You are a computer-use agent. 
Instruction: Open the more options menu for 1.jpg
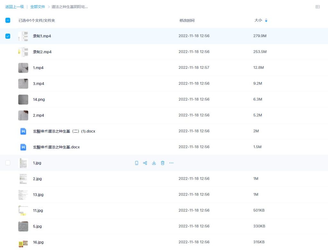coord(171,163)
